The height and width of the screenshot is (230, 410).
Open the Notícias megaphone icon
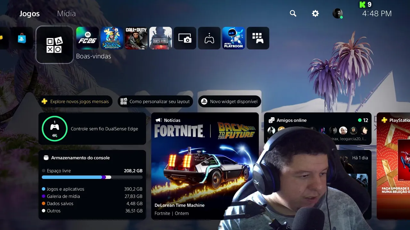[158, 120]
